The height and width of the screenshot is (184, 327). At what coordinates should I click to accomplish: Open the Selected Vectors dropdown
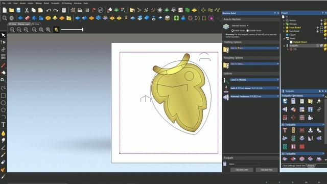(240, 26)
